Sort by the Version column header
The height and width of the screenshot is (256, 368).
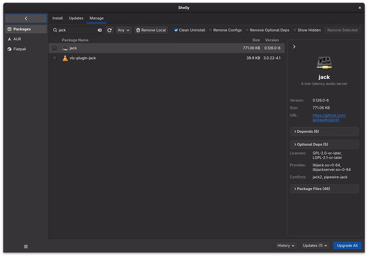272,40
